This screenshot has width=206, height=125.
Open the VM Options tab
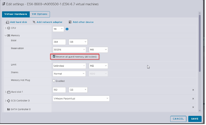tap(40, 14)
